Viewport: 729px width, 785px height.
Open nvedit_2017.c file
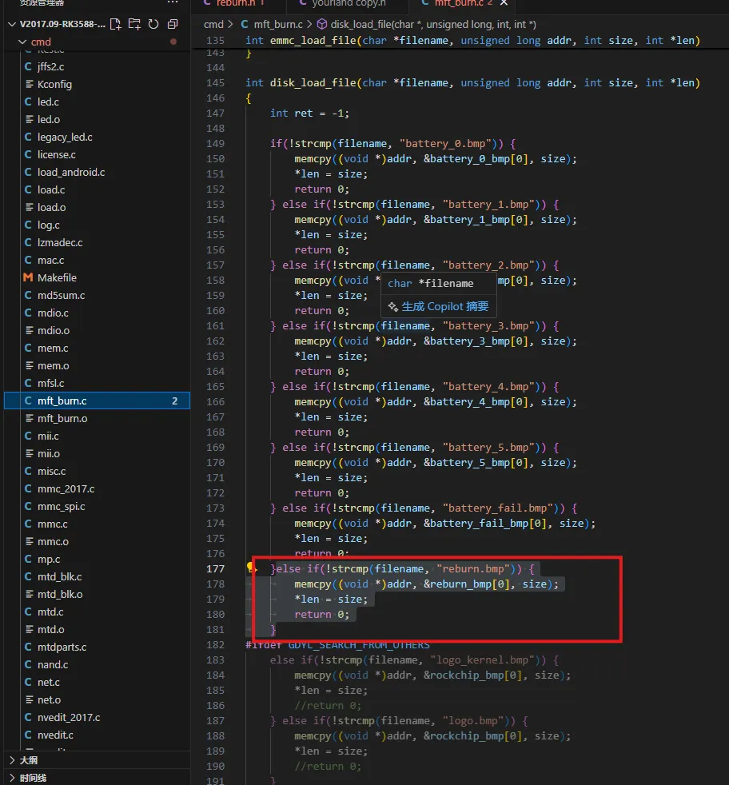point(98,717)
